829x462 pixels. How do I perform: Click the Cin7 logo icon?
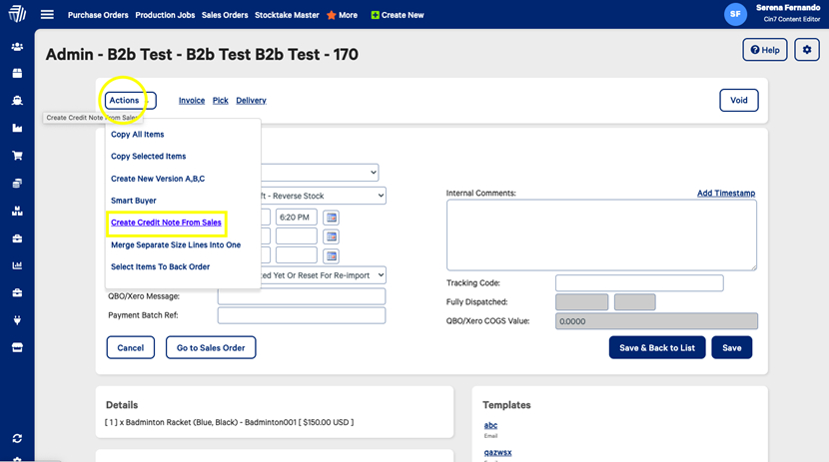tap(17, 15)
